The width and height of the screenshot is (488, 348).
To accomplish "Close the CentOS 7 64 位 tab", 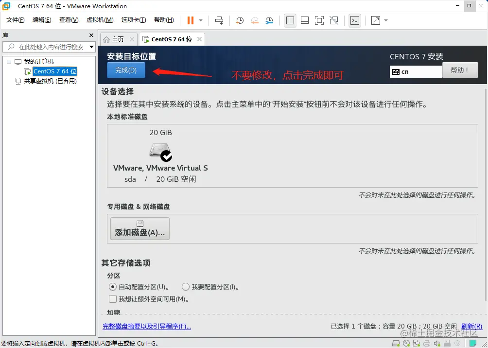I will (199, 39).
